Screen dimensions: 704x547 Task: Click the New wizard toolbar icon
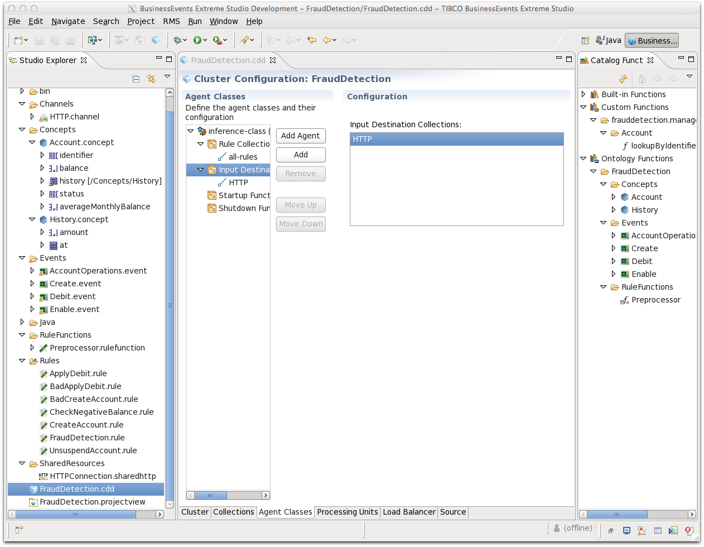(x=19, y=40)
